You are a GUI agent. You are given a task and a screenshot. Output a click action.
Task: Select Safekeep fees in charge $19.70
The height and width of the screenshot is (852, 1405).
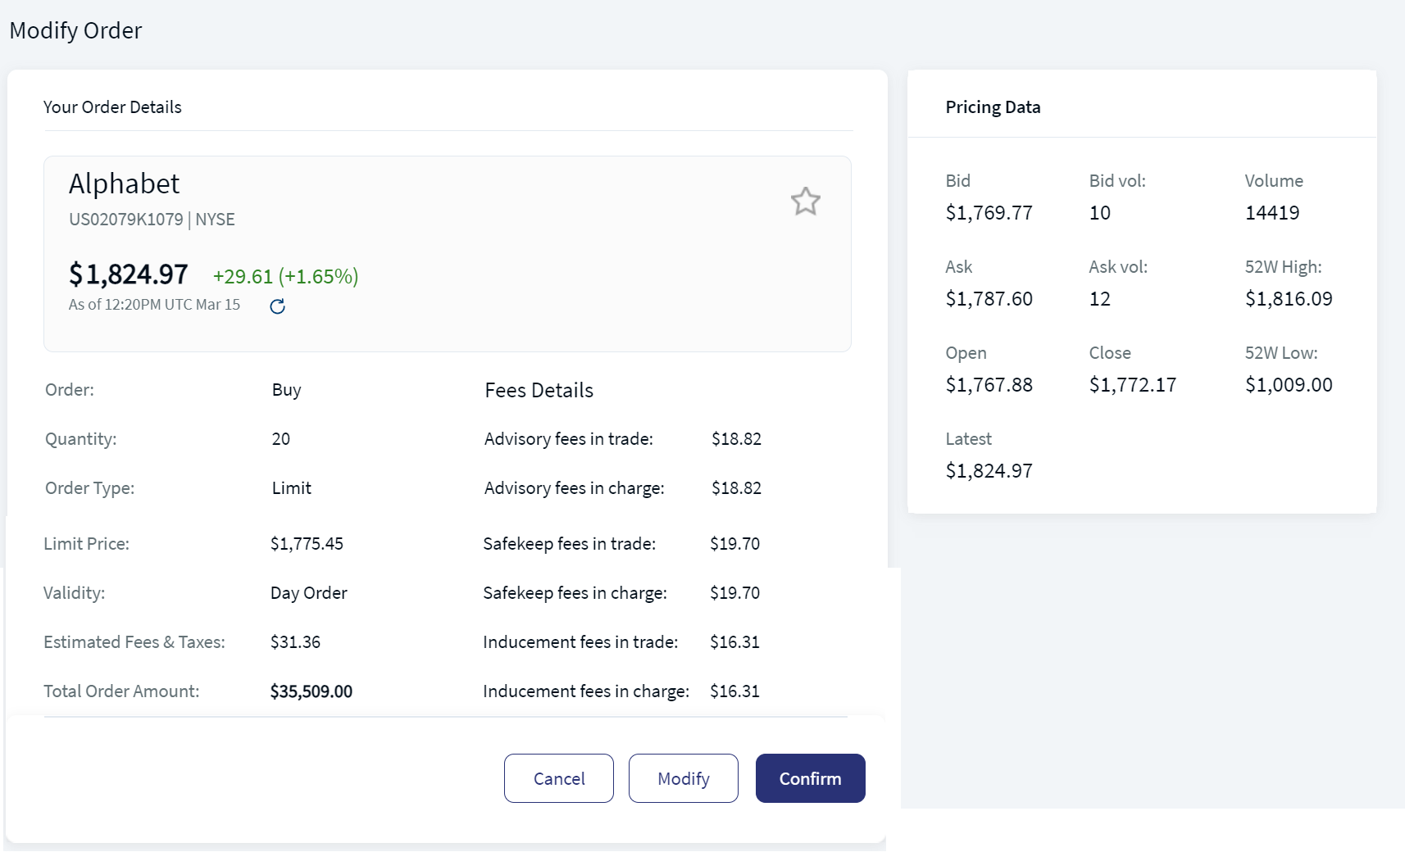point(734,593)
